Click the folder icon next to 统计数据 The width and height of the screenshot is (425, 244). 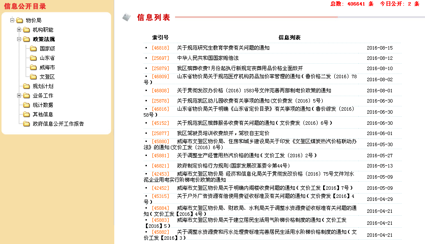27,105
